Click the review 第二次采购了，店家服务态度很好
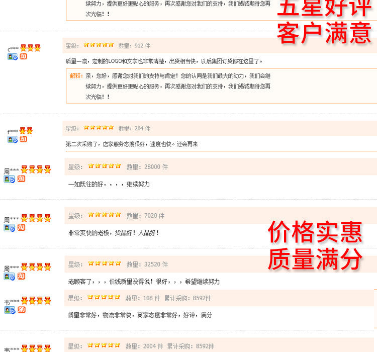The height and width of the screenshot is (352, 377). pos(132,144)
